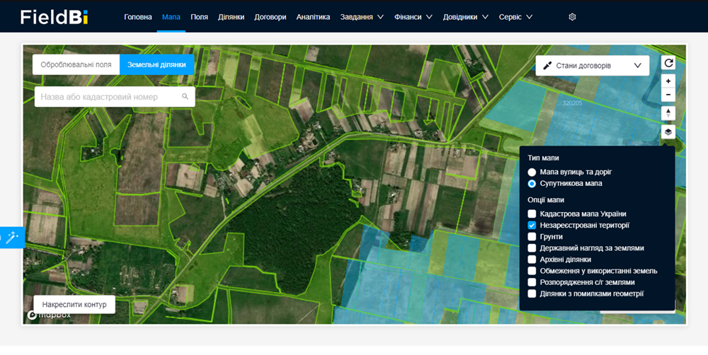Reset map orientation with the compass icon
The height and width of the screenshot is (355, 708).
(x=668, y=112)
